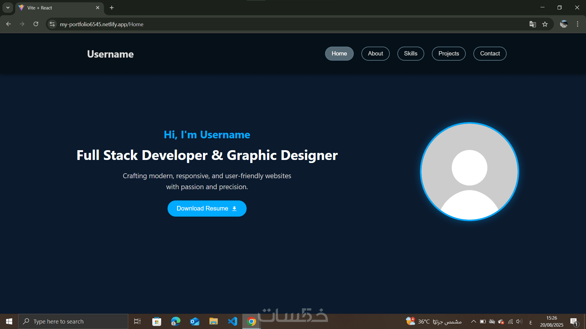Click the Windows taskbar search box
Image resolution: width=586 pixels, height=329 pixels.
(x=73, y=321)
